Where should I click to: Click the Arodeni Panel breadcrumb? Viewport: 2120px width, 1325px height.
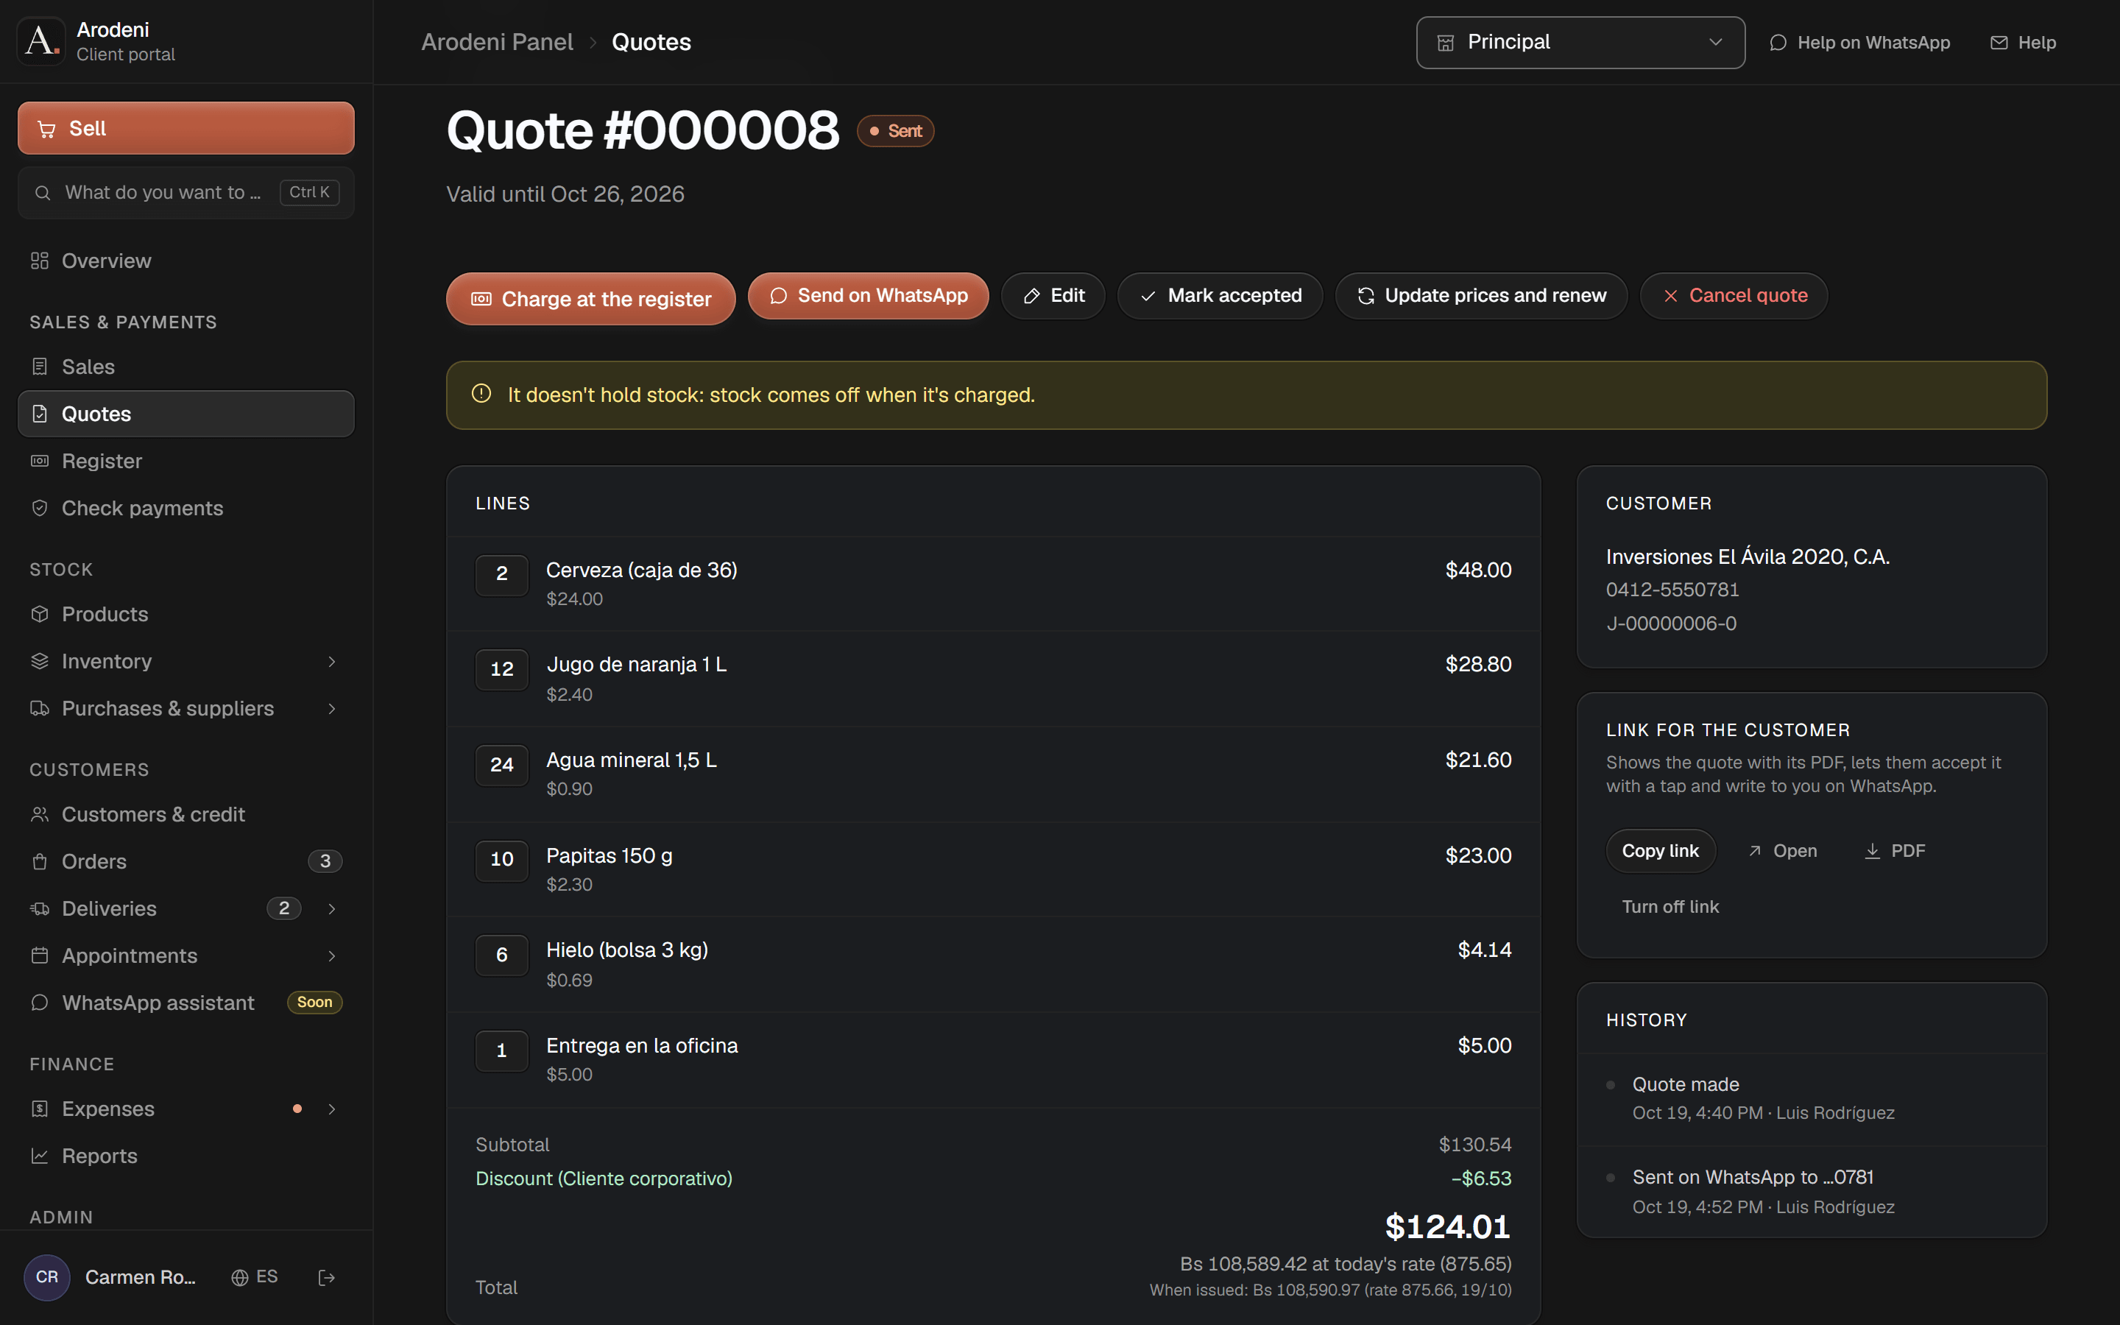click(x=497, y=42)
